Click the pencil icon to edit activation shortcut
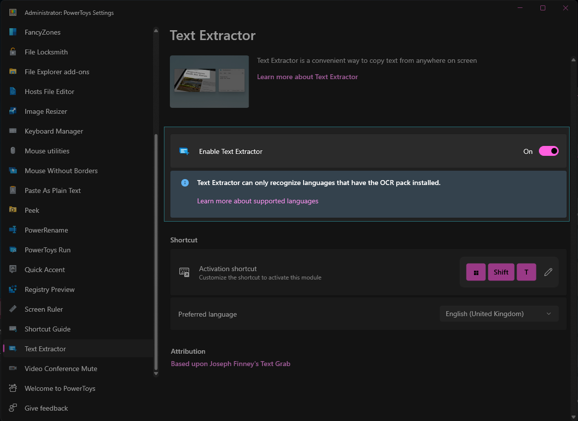Viewport: 578px width, 421px height. 548,272
